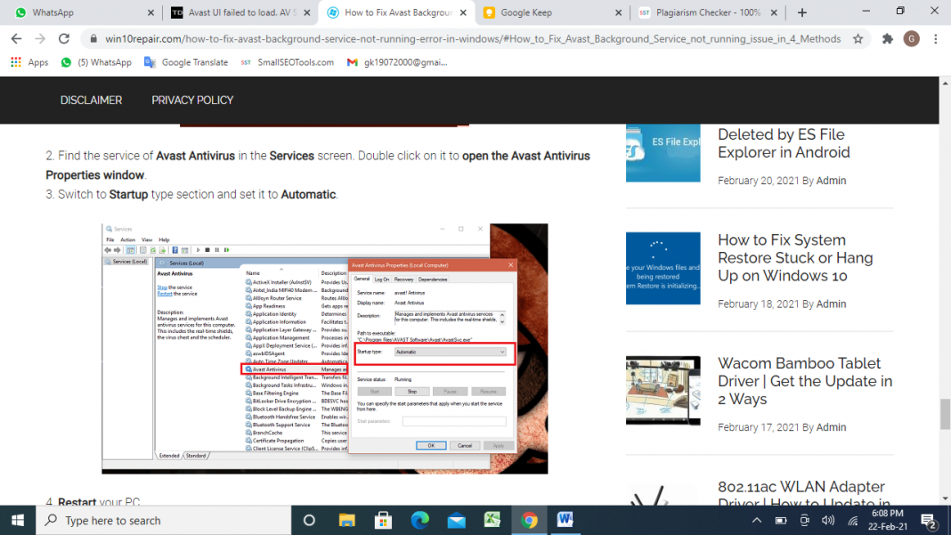Viewport: 951px width, 535px height.
Task: Close the Plagiarism Checker tab
Action: pos(774,12)
